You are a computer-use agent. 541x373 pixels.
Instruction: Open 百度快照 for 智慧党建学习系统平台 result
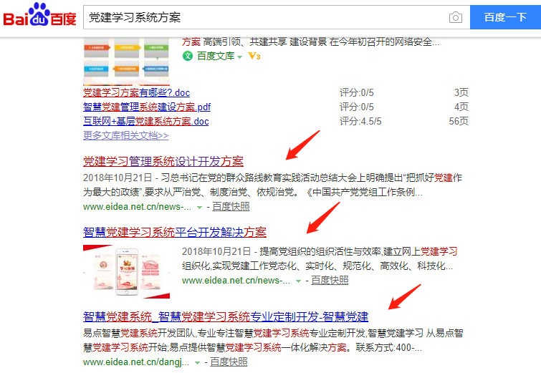pos(330,280)
